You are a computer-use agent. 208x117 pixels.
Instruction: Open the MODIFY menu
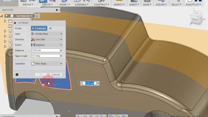click(x=65, y=5)
